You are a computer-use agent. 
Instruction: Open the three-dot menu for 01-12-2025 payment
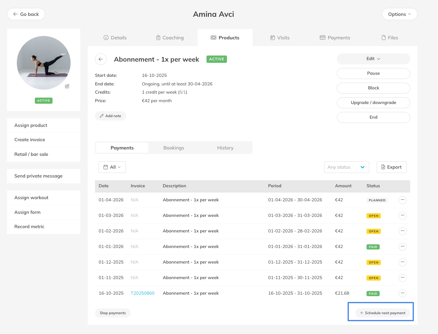[x=402, y=262]
